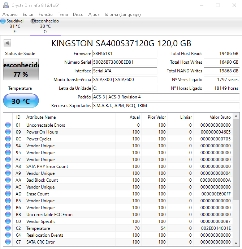This screenshot has width=242, height=249.
Task: Click the status orb for Reallocation Events
Action: click(8, 235)
